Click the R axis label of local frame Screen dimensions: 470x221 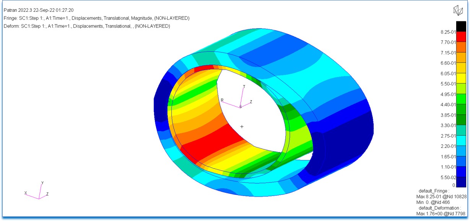[x=222, y=100]
